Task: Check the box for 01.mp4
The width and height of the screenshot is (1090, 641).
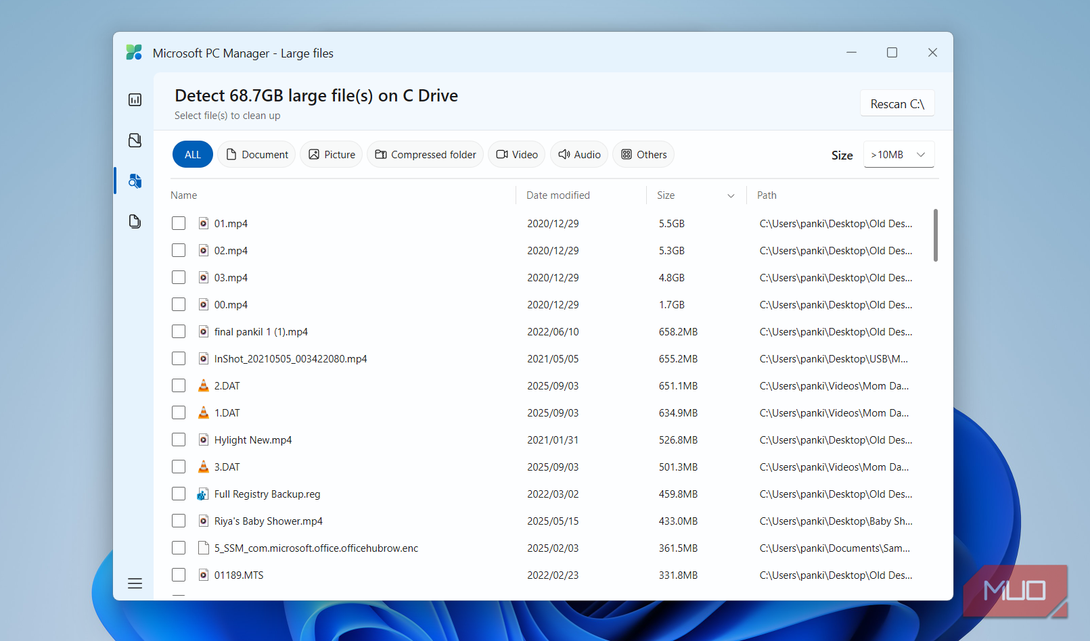Action: click(x=179, y=223)
